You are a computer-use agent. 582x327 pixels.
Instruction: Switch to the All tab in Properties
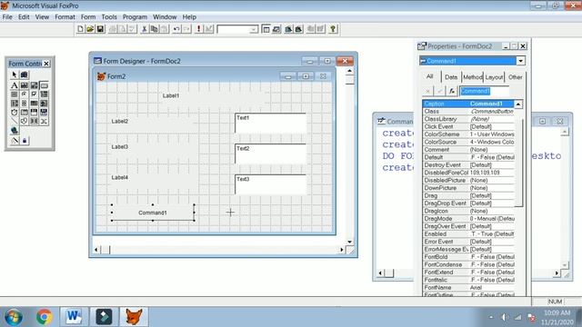coord(430,76)
